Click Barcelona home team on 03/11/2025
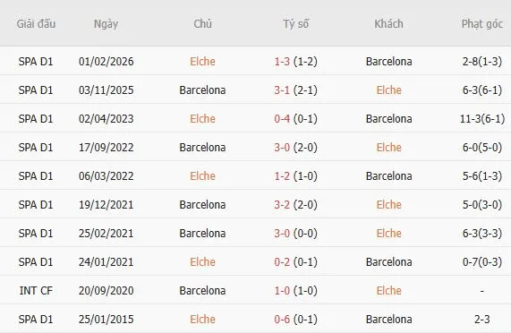511x333 pixels. click(x=202, y=90)
